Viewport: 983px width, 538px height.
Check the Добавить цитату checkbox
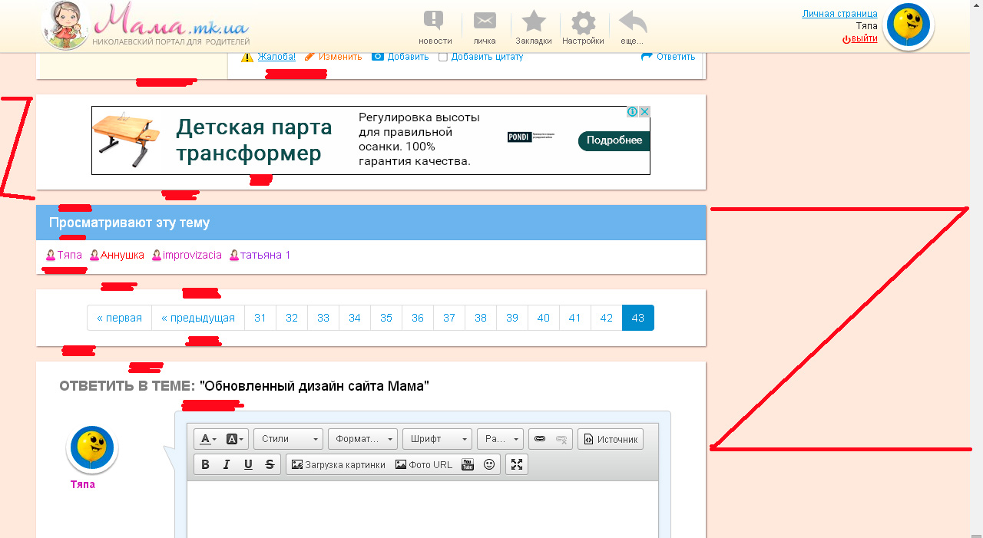[443, 57]
